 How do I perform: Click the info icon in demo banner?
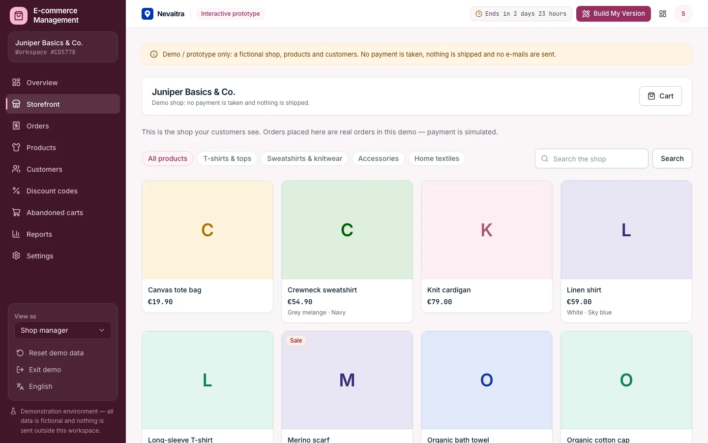click(x=154, y=55)
